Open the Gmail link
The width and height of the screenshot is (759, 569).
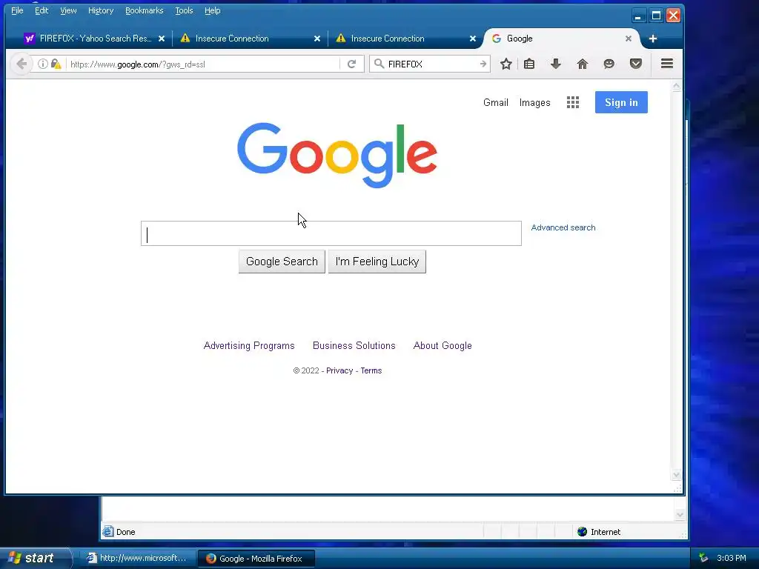[x=496, y=102]
